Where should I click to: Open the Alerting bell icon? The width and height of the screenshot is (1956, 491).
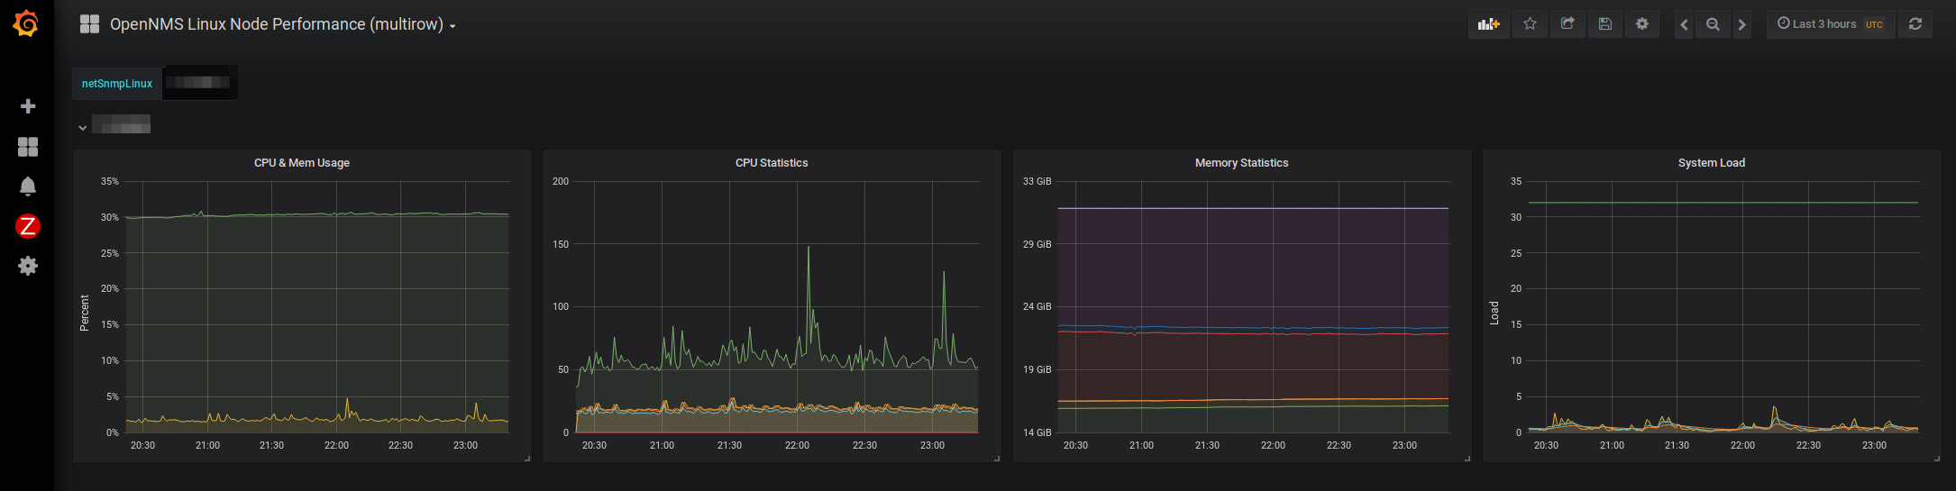click(x=28, y=186)
